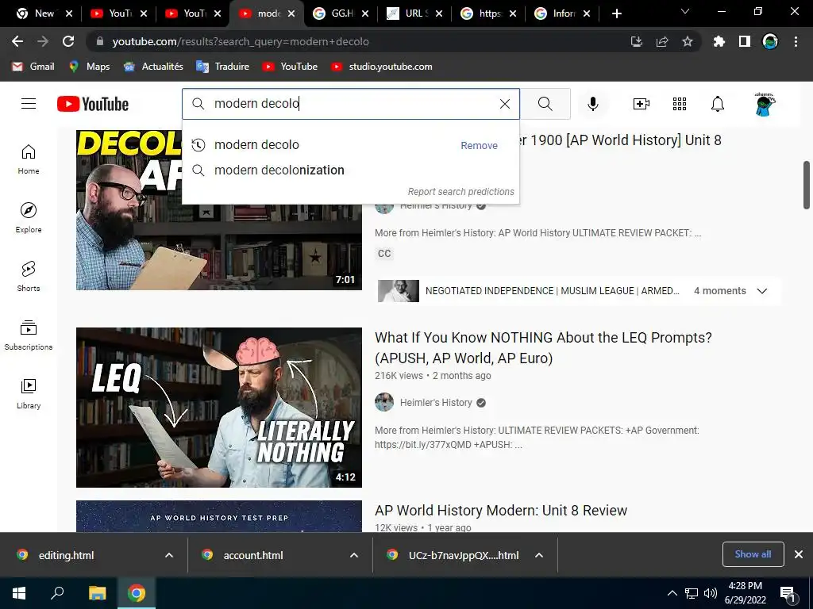The image size is (813, 609).
Task: Open the YouTube bookmark
Action: (x=290, y=67)
